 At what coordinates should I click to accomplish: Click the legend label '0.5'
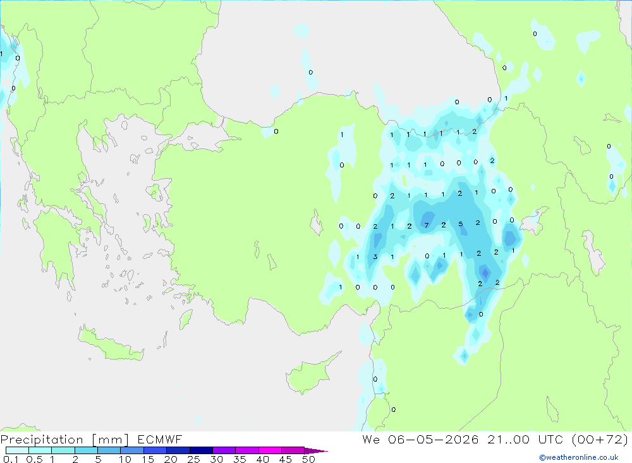tap(34, 459)
